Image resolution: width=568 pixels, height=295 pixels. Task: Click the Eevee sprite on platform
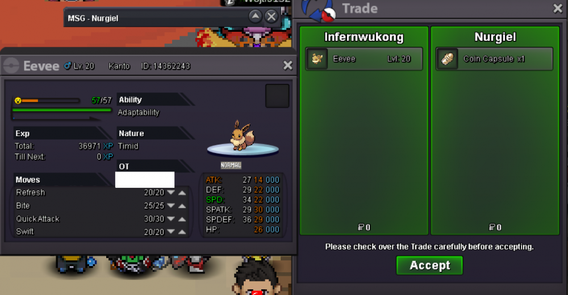pyautogui.click(x=242, y=136)
